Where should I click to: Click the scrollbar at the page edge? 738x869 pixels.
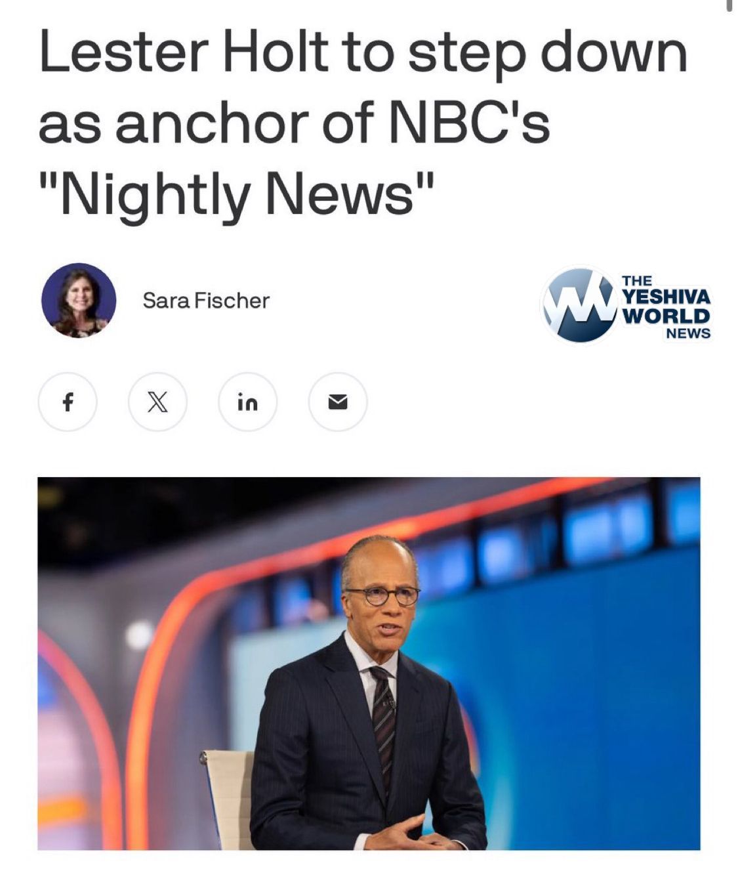729,7
